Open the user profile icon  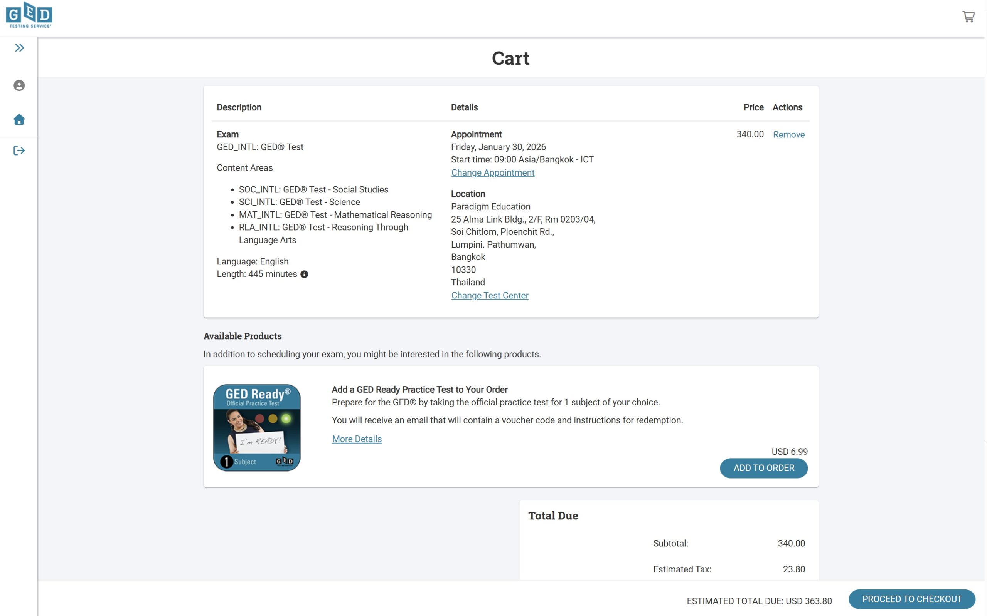click(x=19, y=85)
